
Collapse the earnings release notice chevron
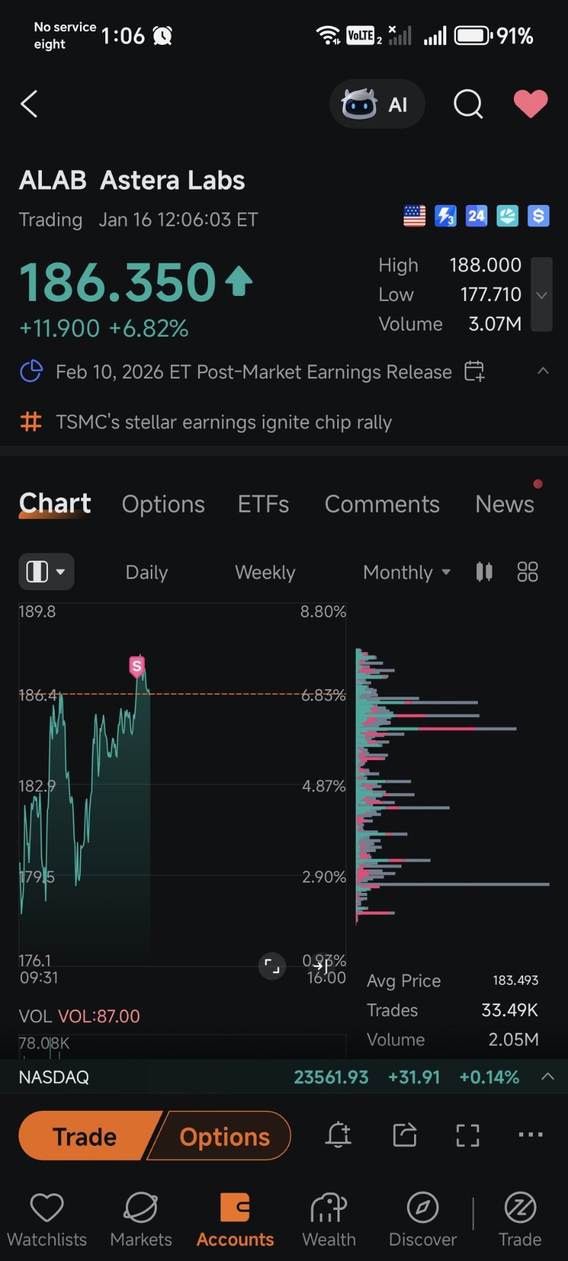[x=543, y=370]
